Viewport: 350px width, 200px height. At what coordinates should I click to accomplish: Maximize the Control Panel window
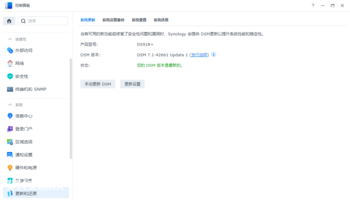coord(332,5)
